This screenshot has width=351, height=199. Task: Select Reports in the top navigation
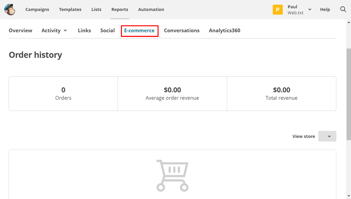(x=120, y=9)
